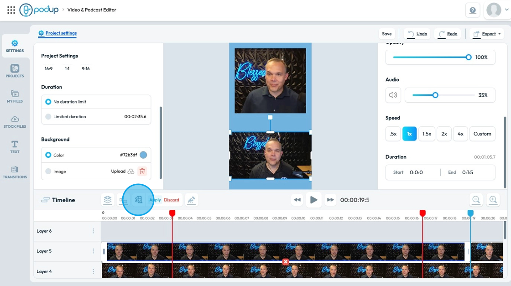Image resolution: width=511 pixels, height=286 pixels.
Task: Click the Timeline panel icon
Action: point(45,200)
